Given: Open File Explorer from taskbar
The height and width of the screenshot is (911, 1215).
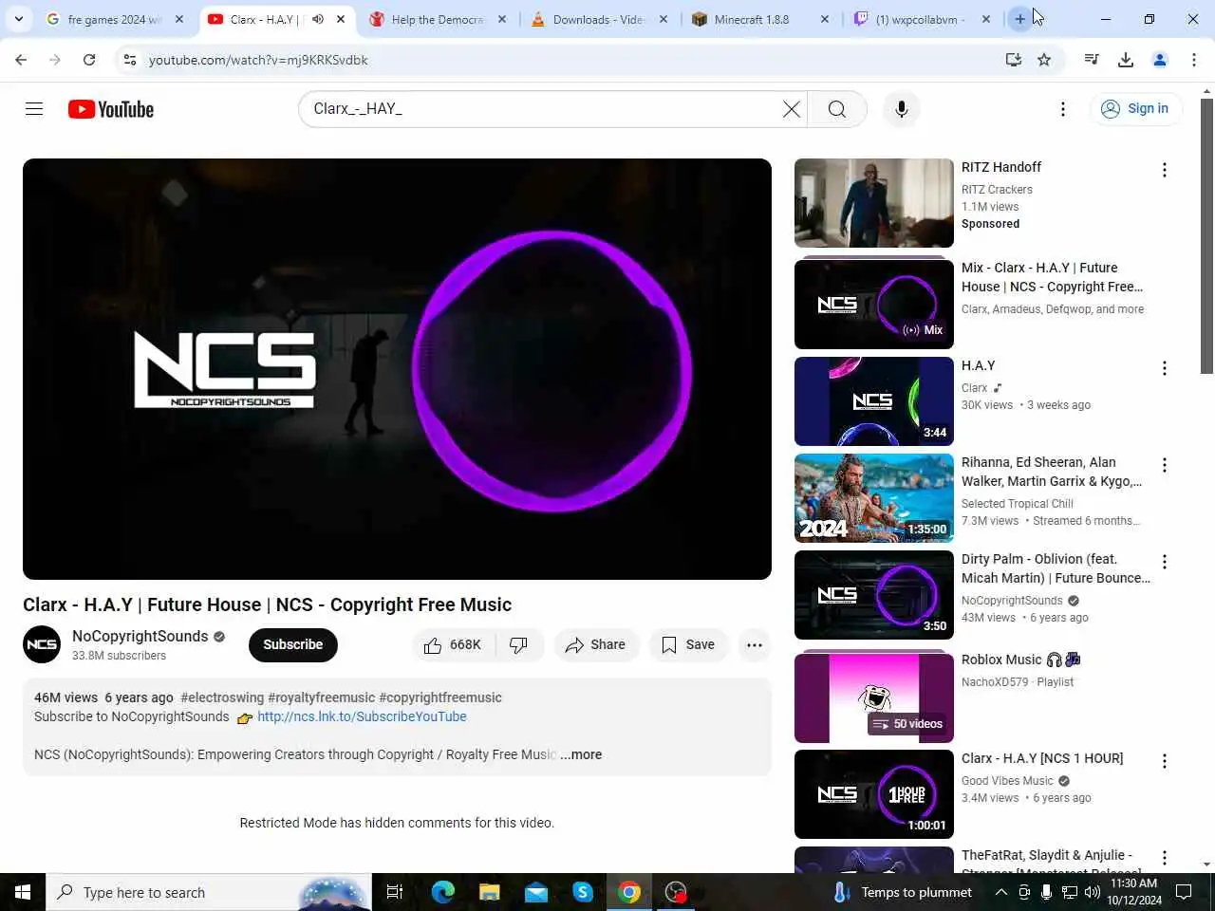Looking at the screenshot, I should pos(489,892).
